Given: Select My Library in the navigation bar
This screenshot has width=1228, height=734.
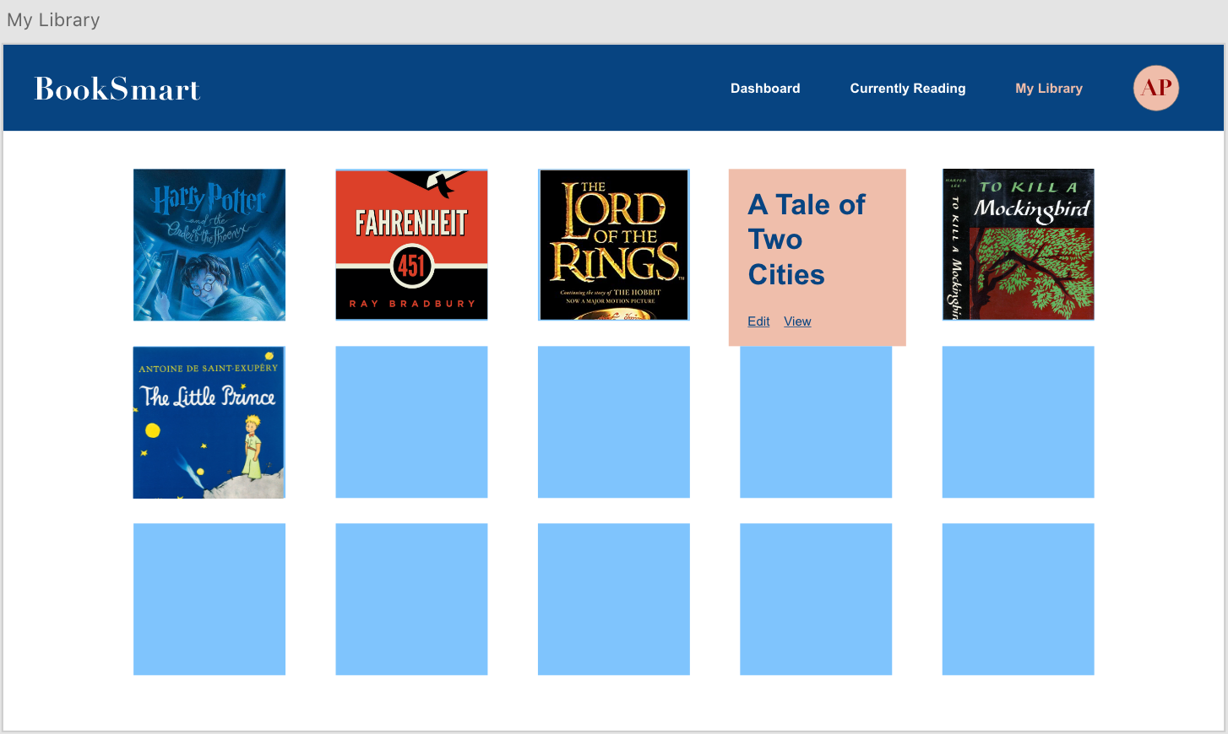Looking at the screenshot, I should pos(1048,89).
